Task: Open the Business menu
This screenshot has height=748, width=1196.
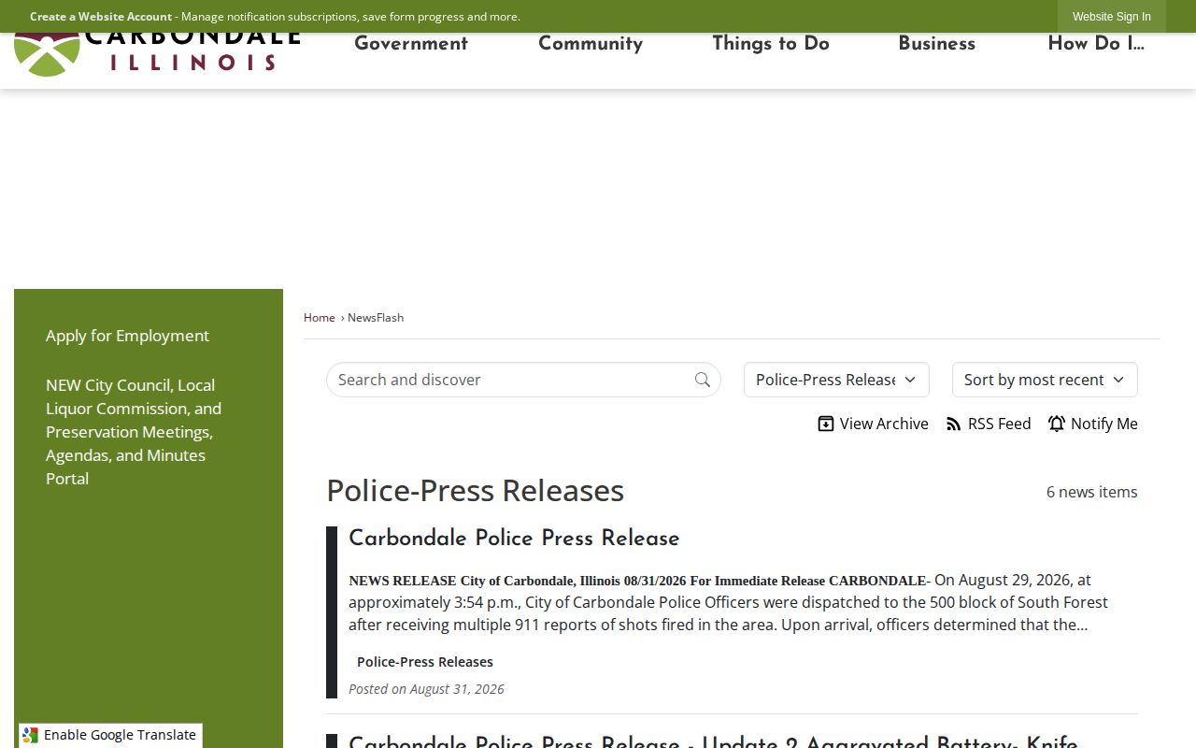Action: coord(936,44)
